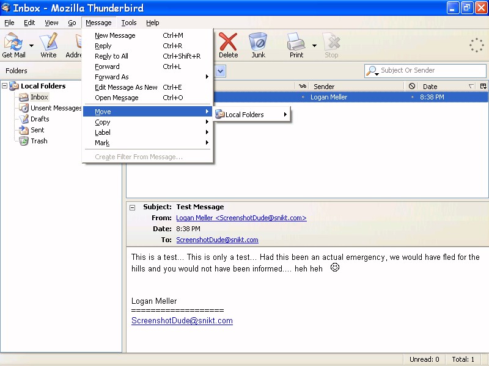
Task: Choose Edit Message As New
Action: point(147,87)
